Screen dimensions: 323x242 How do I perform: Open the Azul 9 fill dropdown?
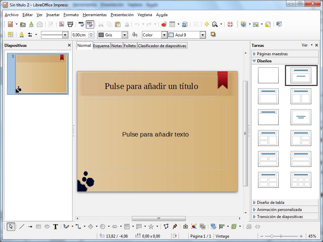coord(202,35)
